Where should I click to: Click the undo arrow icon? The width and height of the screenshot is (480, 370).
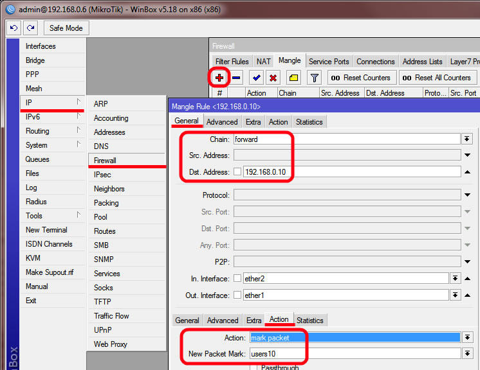coord(14,28)
